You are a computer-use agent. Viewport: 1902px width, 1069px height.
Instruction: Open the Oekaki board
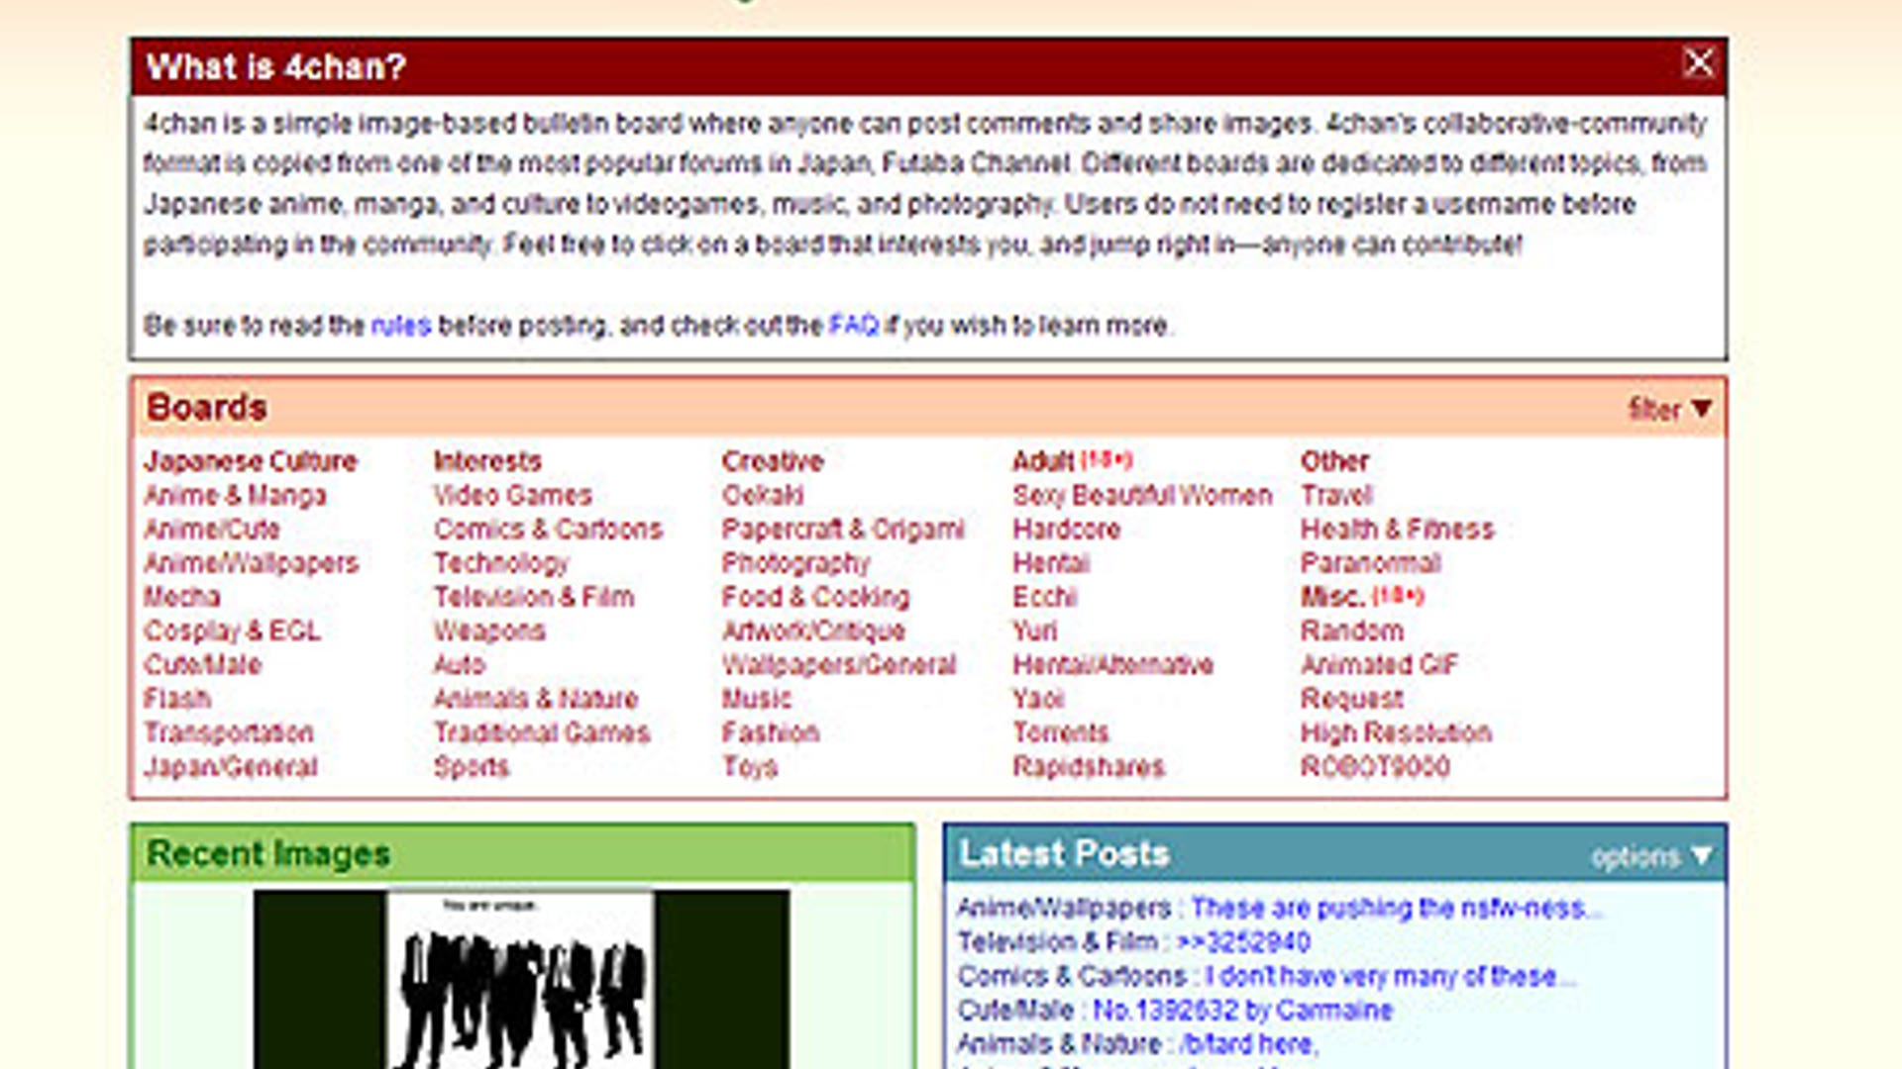764,496
